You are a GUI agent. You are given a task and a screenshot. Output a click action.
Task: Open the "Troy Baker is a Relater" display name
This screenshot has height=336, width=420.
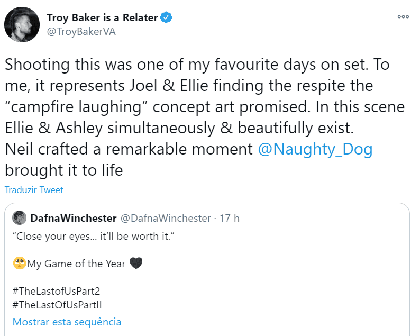pos(102,17)
